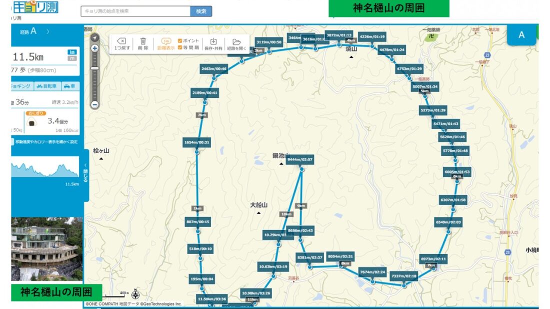Screen dimensions: 550x309
Task: Zoom in with the plus button
Action: (94, 48)
